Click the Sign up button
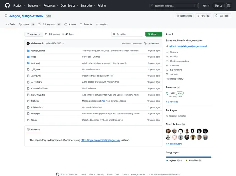This screenshot has height=176, width=236. click(219, 5)
